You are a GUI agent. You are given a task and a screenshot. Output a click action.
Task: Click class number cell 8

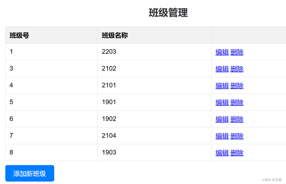click(x=11, y=152)
